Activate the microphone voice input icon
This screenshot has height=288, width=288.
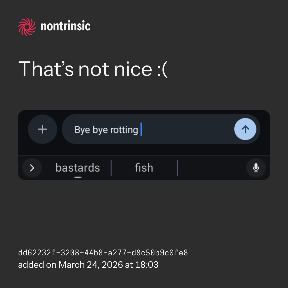coord(256,168)
